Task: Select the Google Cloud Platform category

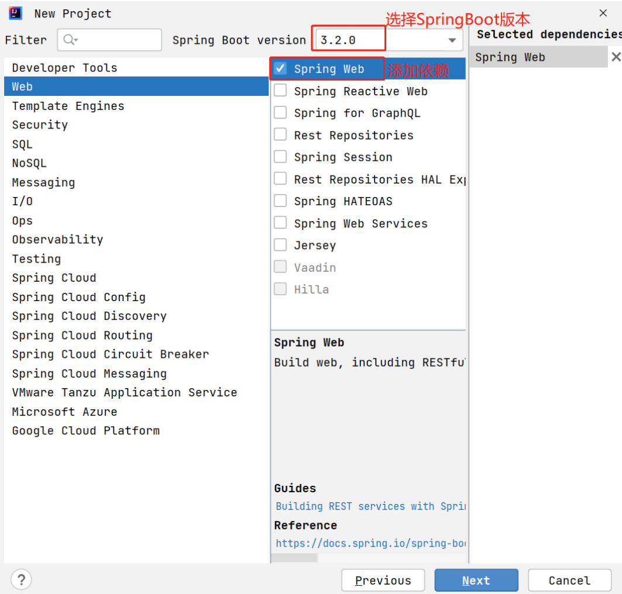Action: point(136,431)
